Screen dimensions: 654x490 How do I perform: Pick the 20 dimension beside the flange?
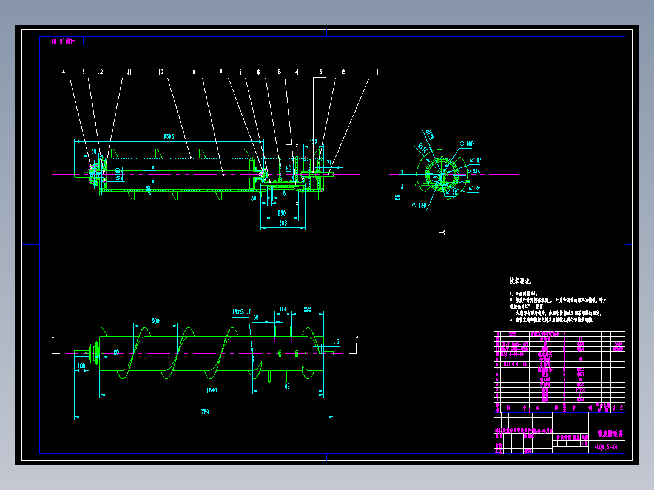coord(116,352)
